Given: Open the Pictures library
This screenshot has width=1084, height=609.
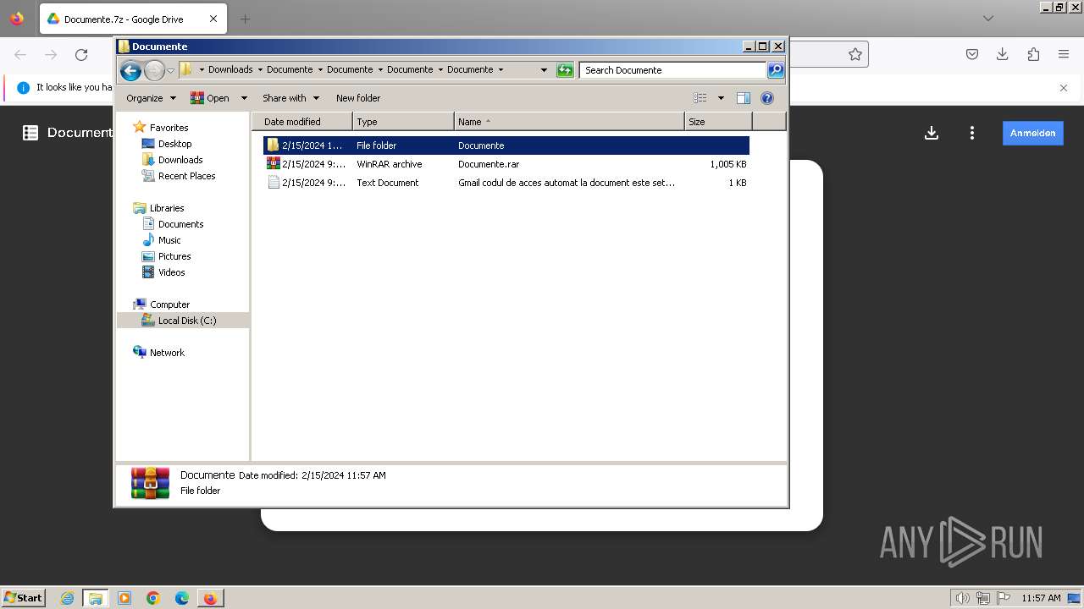Looking at the screenshot, I should [x=174, y=256].
